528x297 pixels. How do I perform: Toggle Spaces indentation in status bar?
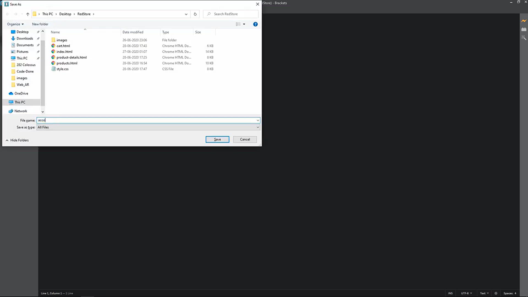[x=508, y=293]
